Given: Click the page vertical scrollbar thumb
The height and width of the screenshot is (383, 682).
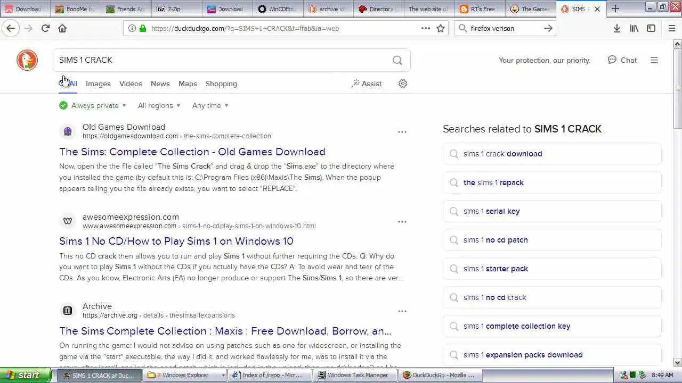Looking at the screenshot, I should [x=677, y=88].
